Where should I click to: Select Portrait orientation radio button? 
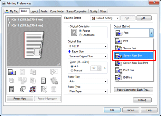pos(80,31)
